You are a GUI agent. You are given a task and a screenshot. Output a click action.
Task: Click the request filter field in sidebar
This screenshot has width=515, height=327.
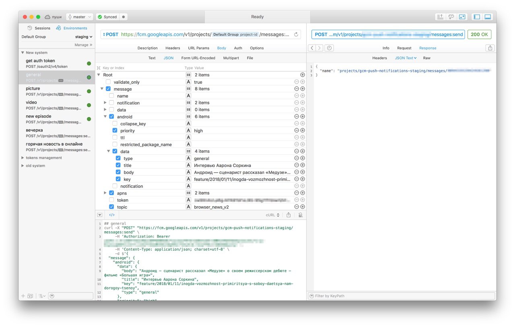tap(70, 296)
